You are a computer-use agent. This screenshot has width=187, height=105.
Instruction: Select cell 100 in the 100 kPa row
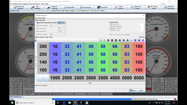(x=139, y=70)
